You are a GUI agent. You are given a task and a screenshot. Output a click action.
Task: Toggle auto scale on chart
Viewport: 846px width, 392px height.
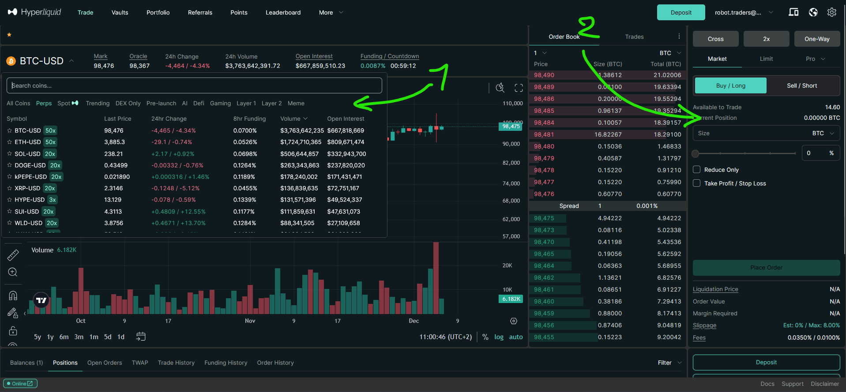tap(516, 337)
